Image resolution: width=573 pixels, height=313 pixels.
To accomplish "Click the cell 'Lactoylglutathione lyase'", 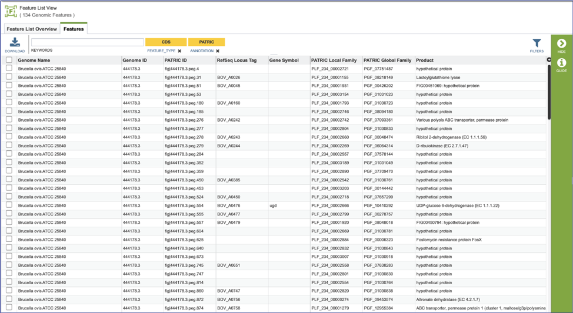I will (x=438, y=78).
